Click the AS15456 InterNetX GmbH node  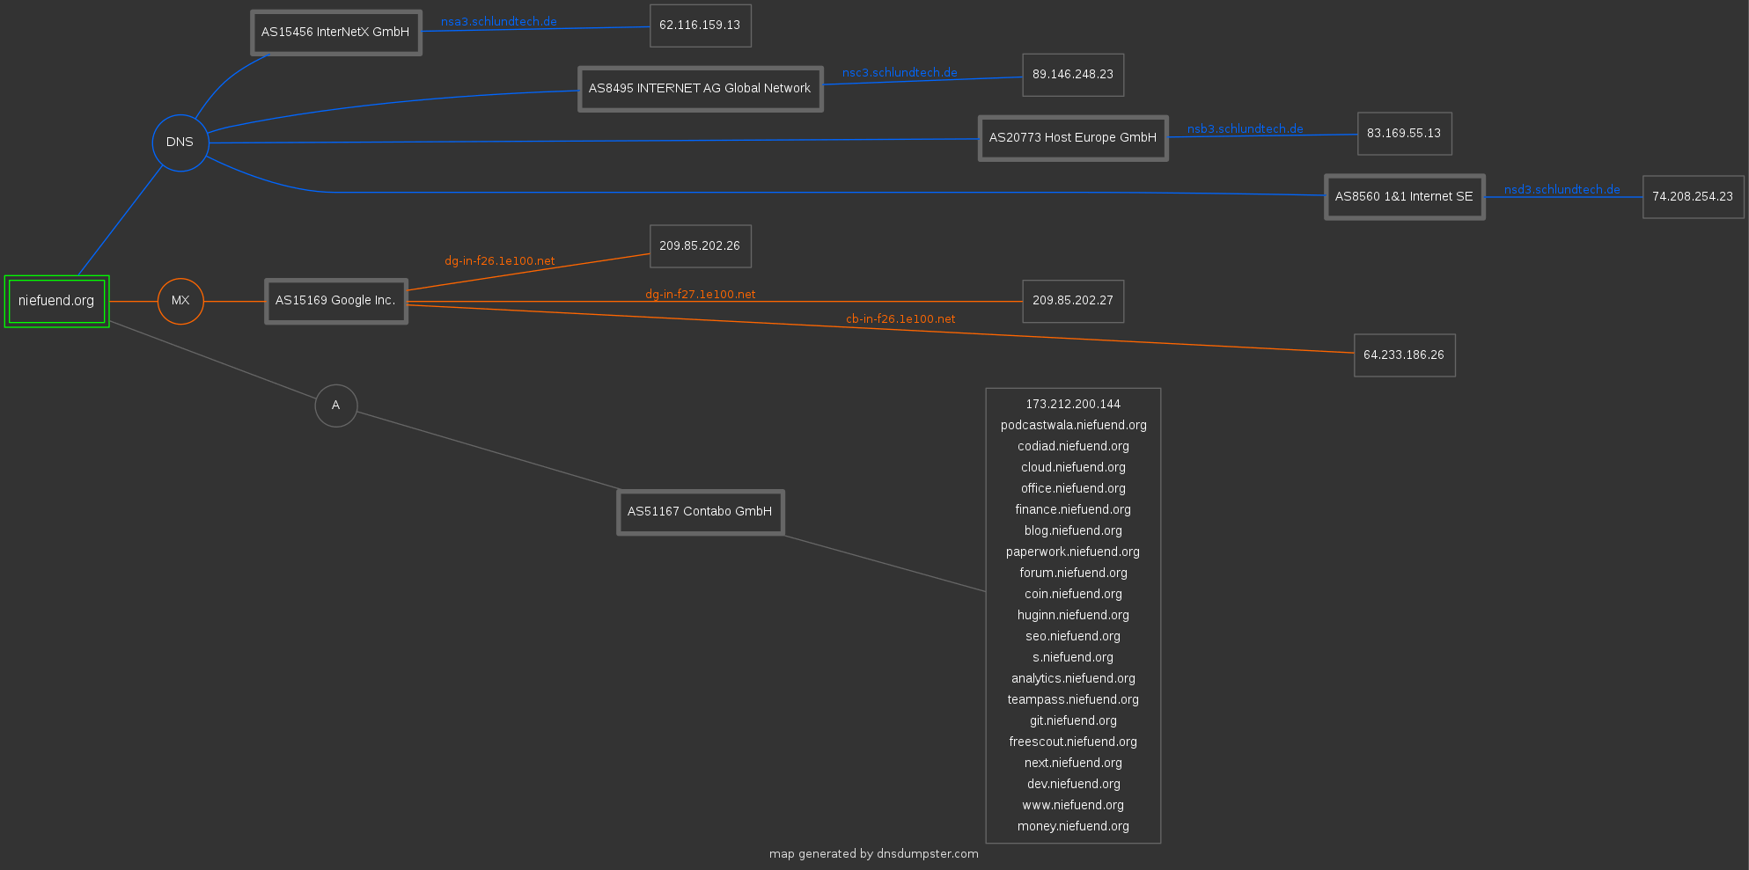pos(336,33)
